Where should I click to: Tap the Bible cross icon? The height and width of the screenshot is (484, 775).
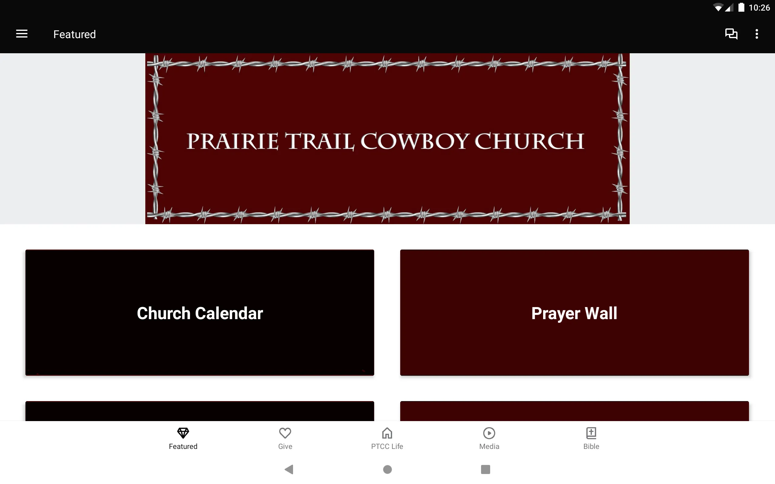click(x=591, y=432)
